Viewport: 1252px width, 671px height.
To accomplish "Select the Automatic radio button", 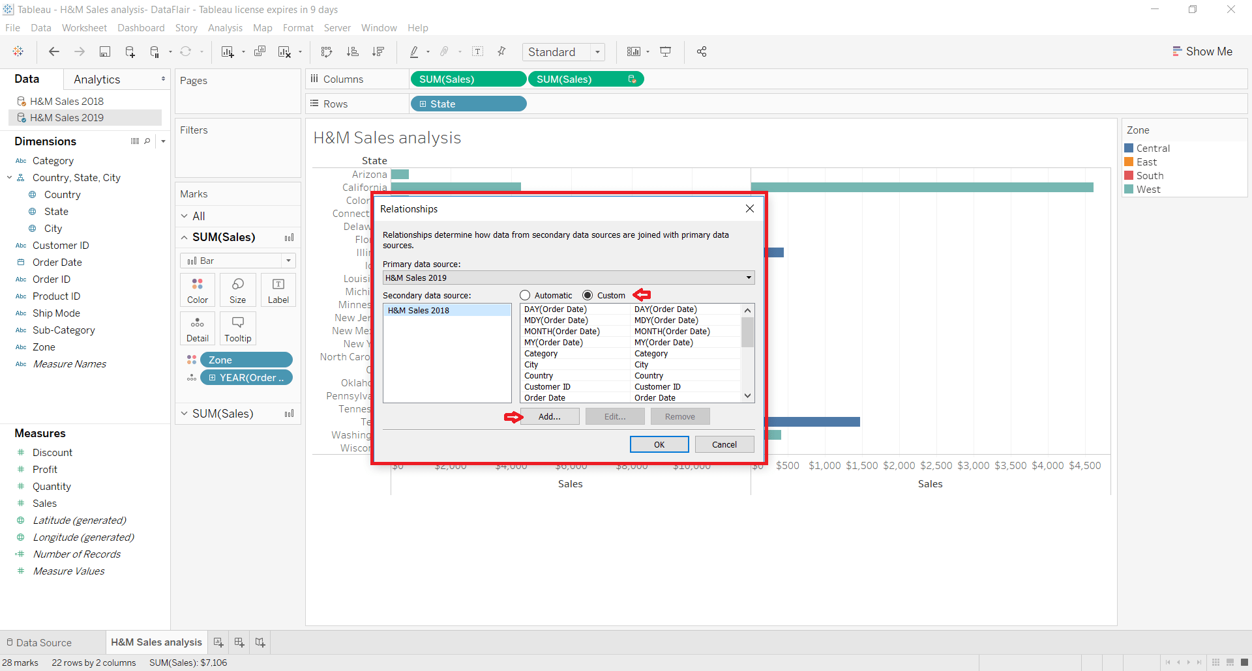I will click(x=525, y=295).
